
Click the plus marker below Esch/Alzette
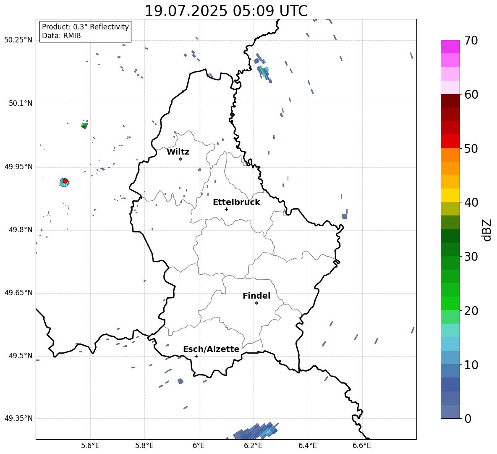pyautogui.click(x=196, y=356)
